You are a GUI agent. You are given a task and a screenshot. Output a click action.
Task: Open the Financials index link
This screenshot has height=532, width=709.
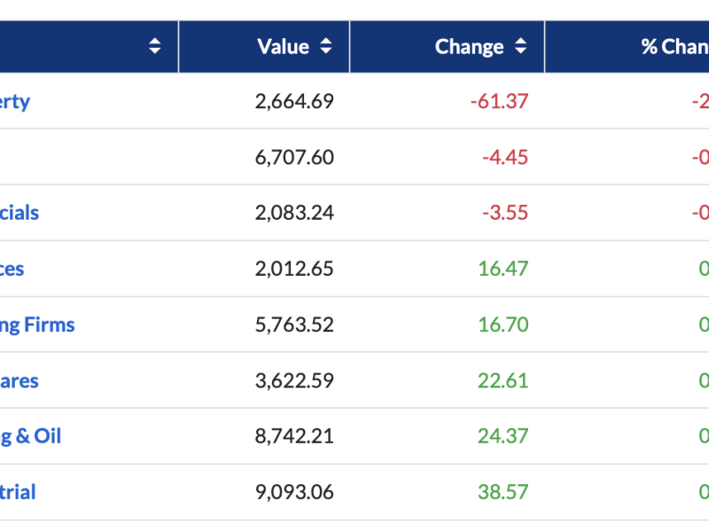(19, 213)
